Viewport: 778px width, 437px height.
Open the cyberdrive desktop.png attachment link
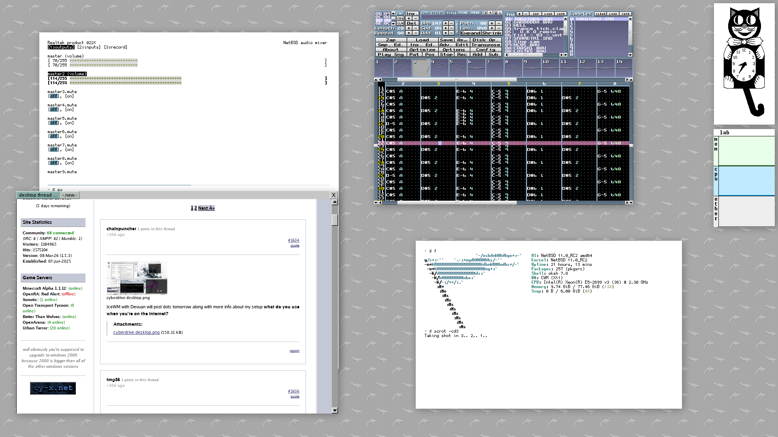(136, 333)
